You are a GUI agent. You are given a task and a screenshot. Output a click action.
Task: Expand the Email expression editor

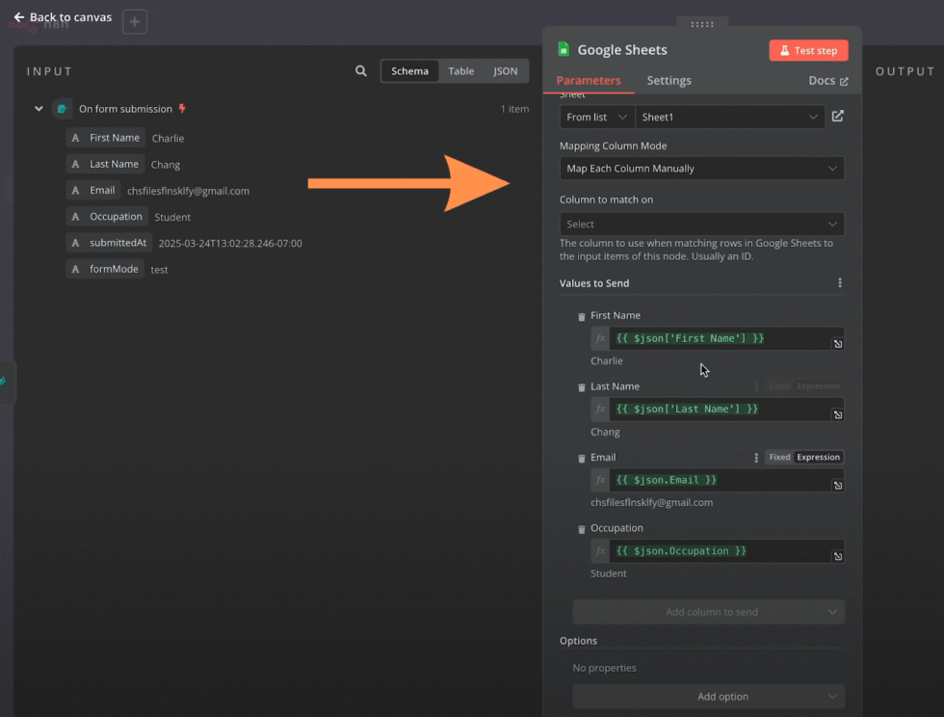837,486
